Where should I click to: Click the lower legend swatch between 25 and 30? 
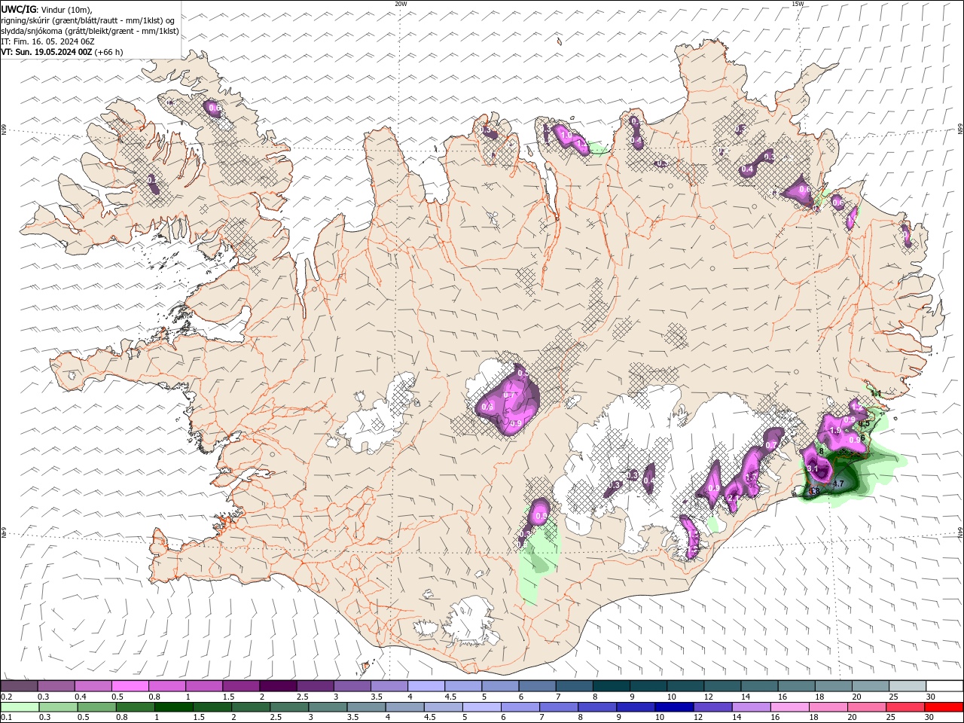coord(905,707)
